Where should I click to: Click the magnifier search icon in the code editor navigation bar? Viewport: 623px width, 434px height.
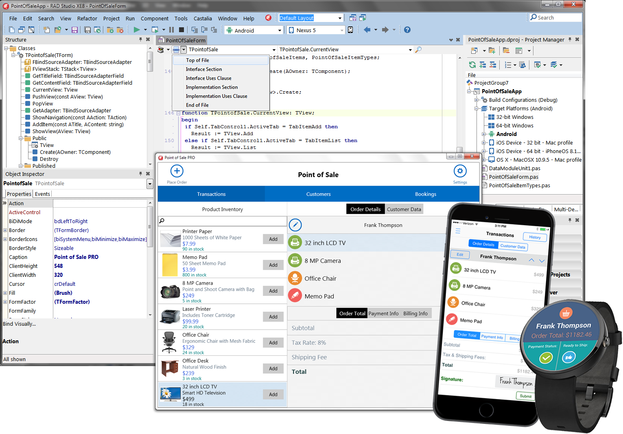pos(418,49)
